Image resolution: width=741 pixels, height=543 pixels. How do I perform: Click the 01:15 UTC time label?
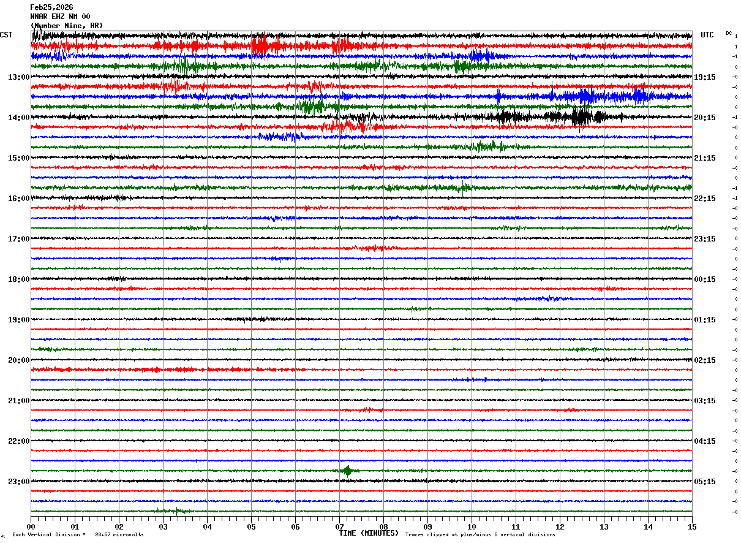click(x=705, y=320)
